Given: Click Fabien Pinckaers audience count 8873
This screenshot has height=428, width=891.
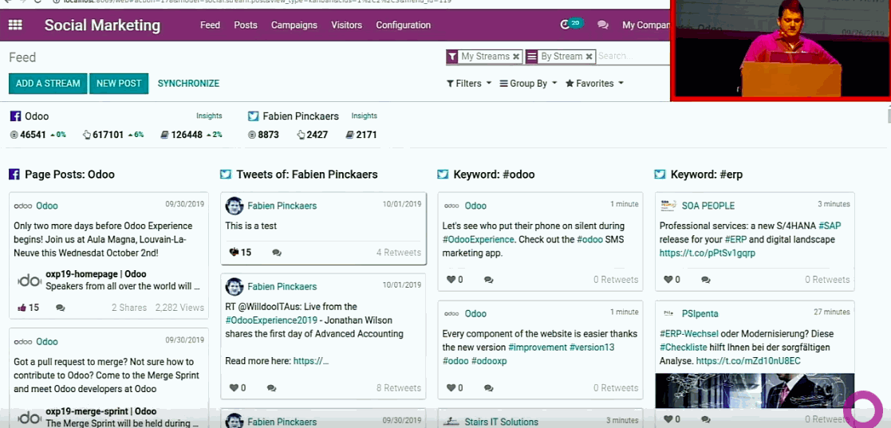Looking at the screenshot, I should pyautogui.click(x=268, y=135).
